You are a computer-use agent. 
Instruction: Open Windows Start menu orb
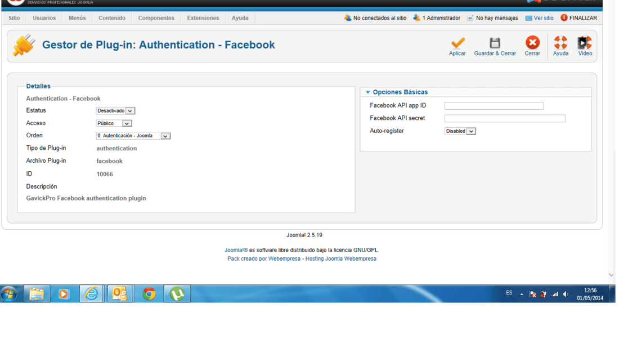[x=8, y=294]
